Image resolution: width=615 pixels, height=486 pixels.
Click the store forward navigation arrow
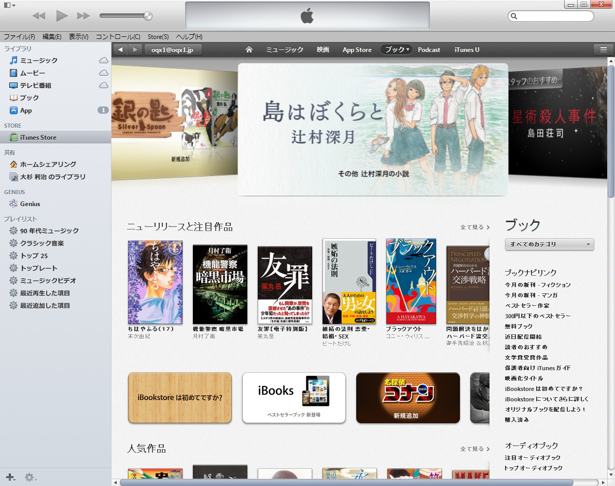135,49
